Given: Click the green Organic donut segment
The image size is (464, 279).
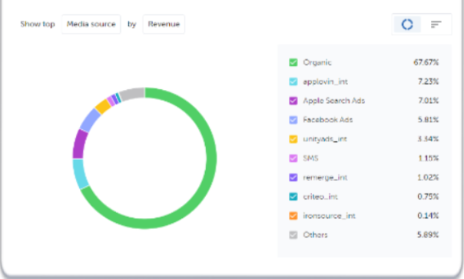Looking at the screenshot, I should 211,158.
